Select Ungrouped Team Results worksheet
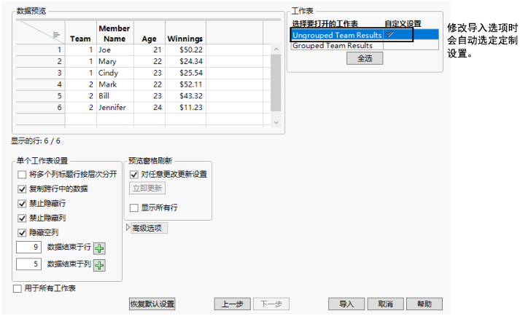The width and height of the screenshot is (520, 316). point(337,35)
